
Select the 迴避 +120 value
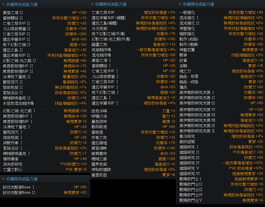tap(167, 159)
